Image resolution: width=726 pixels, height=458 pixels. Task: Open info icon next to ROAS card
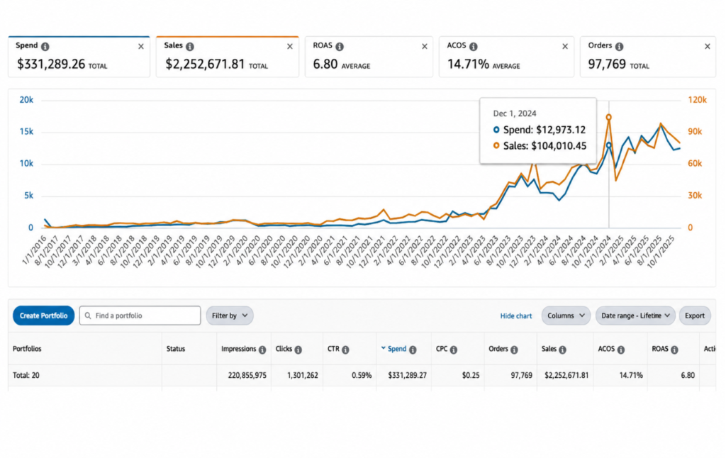[340, 46]
